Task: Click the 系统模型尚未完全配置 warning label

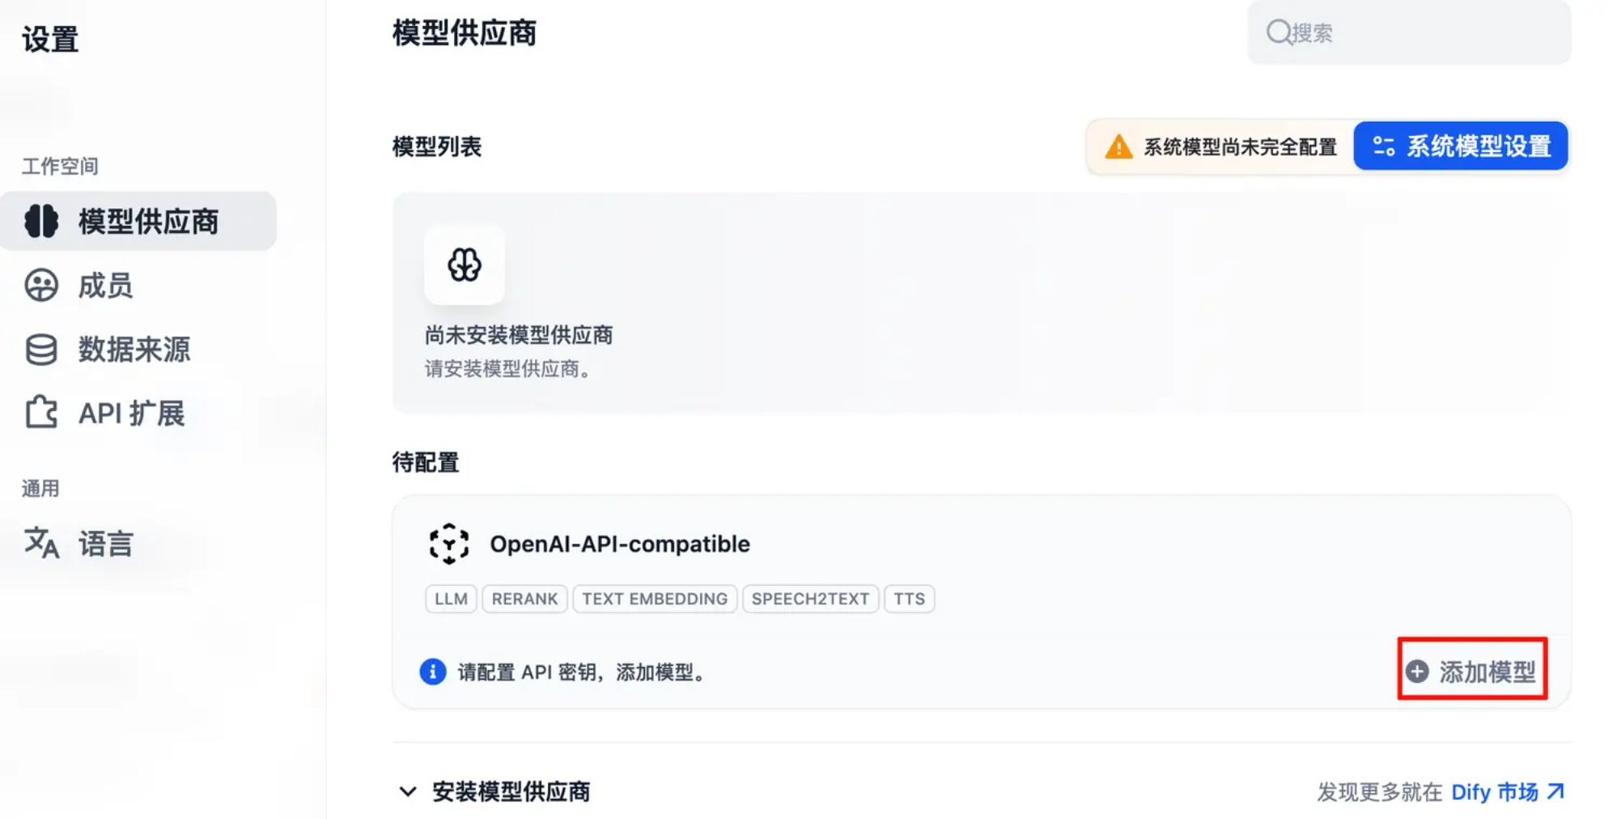Action: 1240,146
